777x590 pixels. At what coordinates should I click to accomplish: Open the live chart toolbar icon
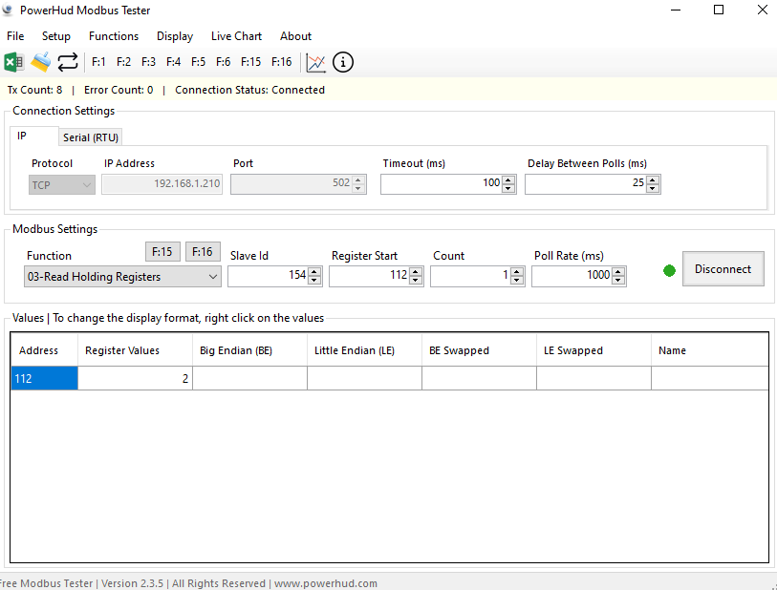(315, 63)
